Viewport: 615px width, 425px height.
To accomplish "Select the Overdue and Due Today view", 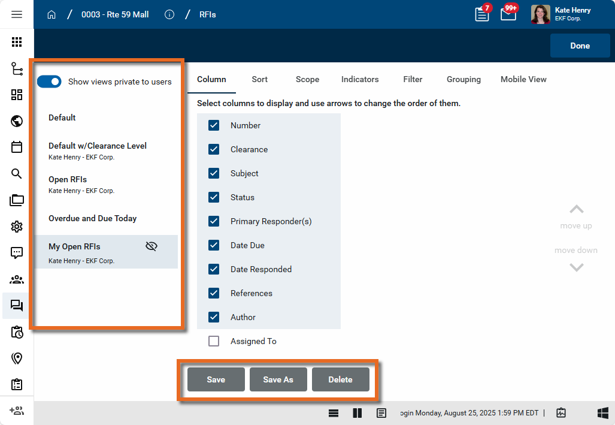I will point(93,218).
